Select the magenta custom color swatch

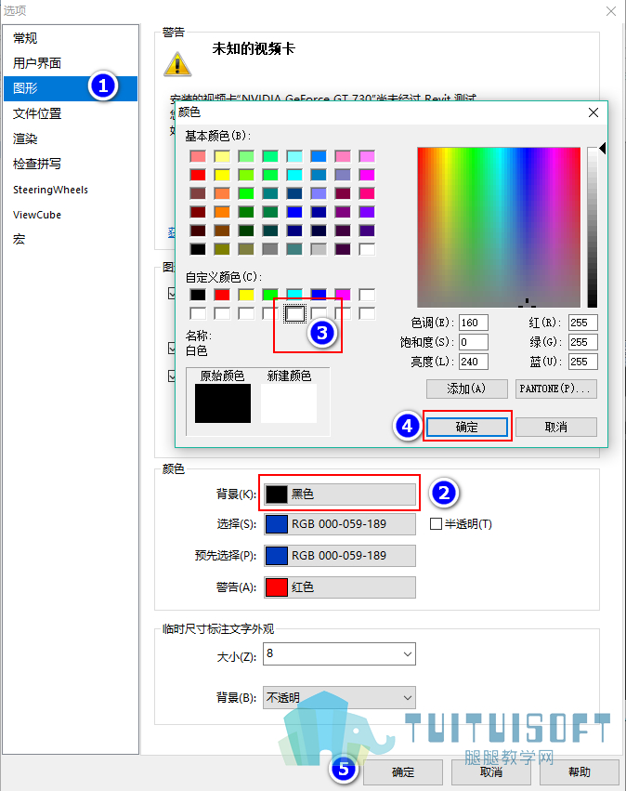tap(343, 295)
